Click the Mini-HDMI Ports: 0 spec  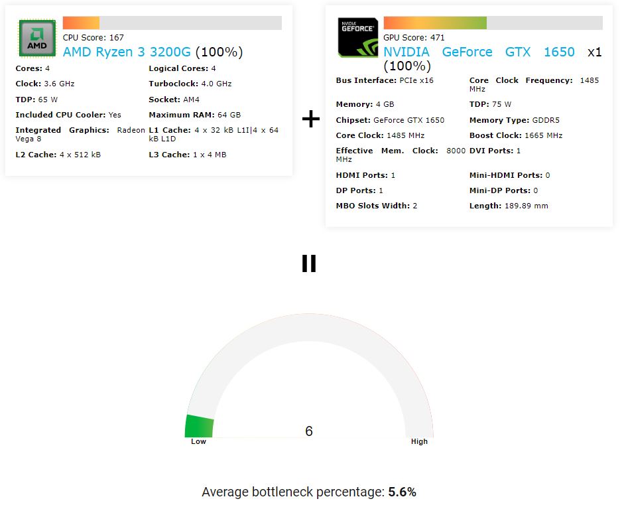tap(510, 175)
